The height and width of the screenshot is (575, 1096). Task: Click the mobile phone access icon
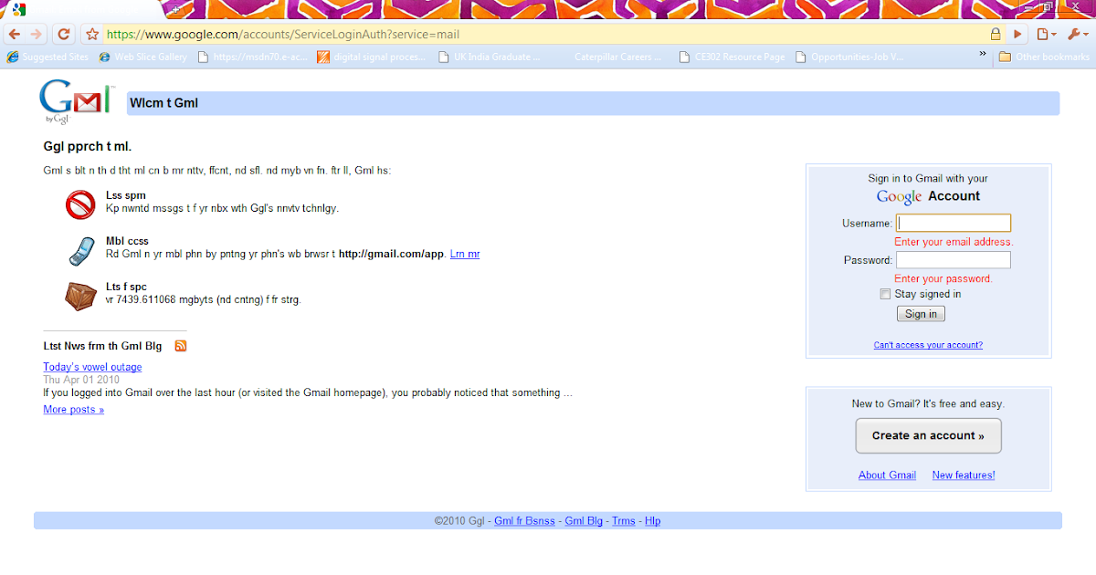pos(80,251)
